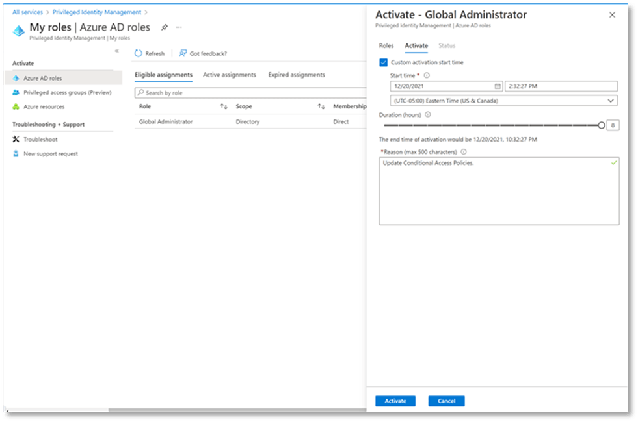This screenshot has width=638, height=422.
Task: Sort by Role column arrows
Action: click(224, 106)
